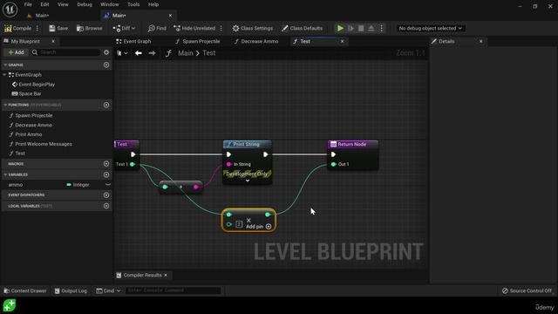Start Play in editor

tap(340, 28)
